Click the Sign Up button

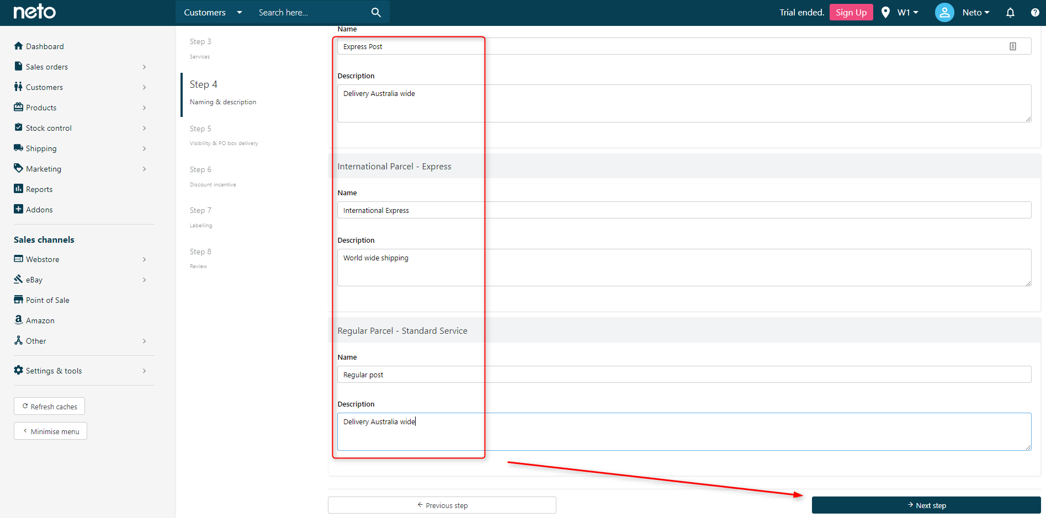click(851, 12)
